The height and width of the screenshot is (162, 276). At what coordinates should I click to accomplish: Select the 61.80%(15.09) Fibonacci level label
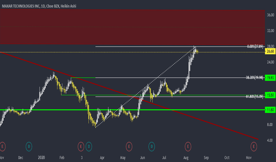[x=254, y=97]
